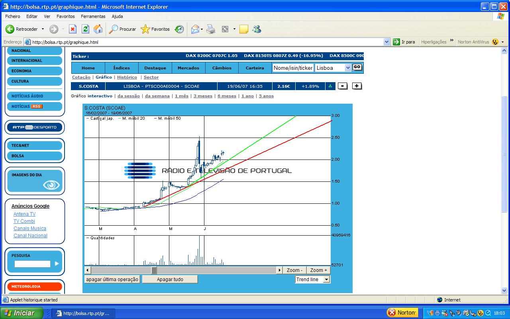510x319 pixels.
Task: Open the History toolbar icon
Action: (179, 29)
